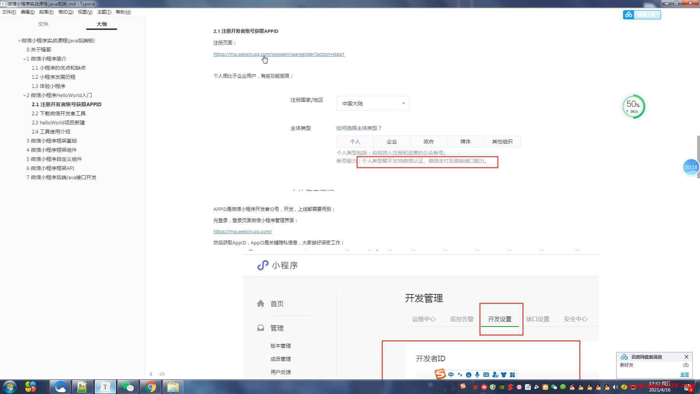The image size is (700, 394).
Task: Jump to 7 微信小程序后端Java接口开发
Action: click(x=61, y=177)
